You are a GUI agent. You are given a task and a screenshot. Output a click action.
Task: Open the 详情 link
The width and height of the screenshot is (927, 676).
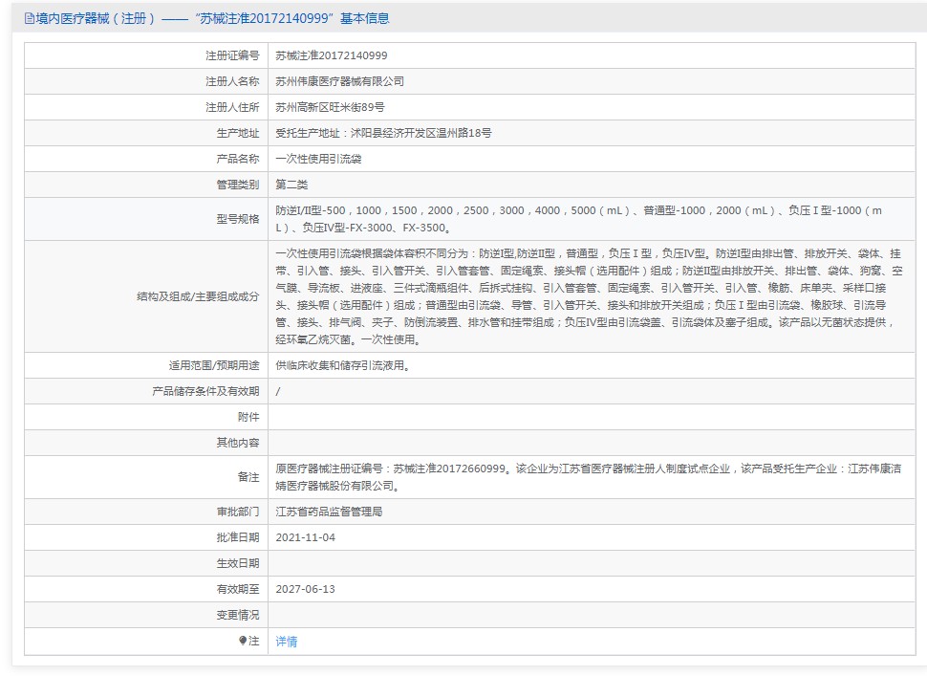click(x=287, y=642)
